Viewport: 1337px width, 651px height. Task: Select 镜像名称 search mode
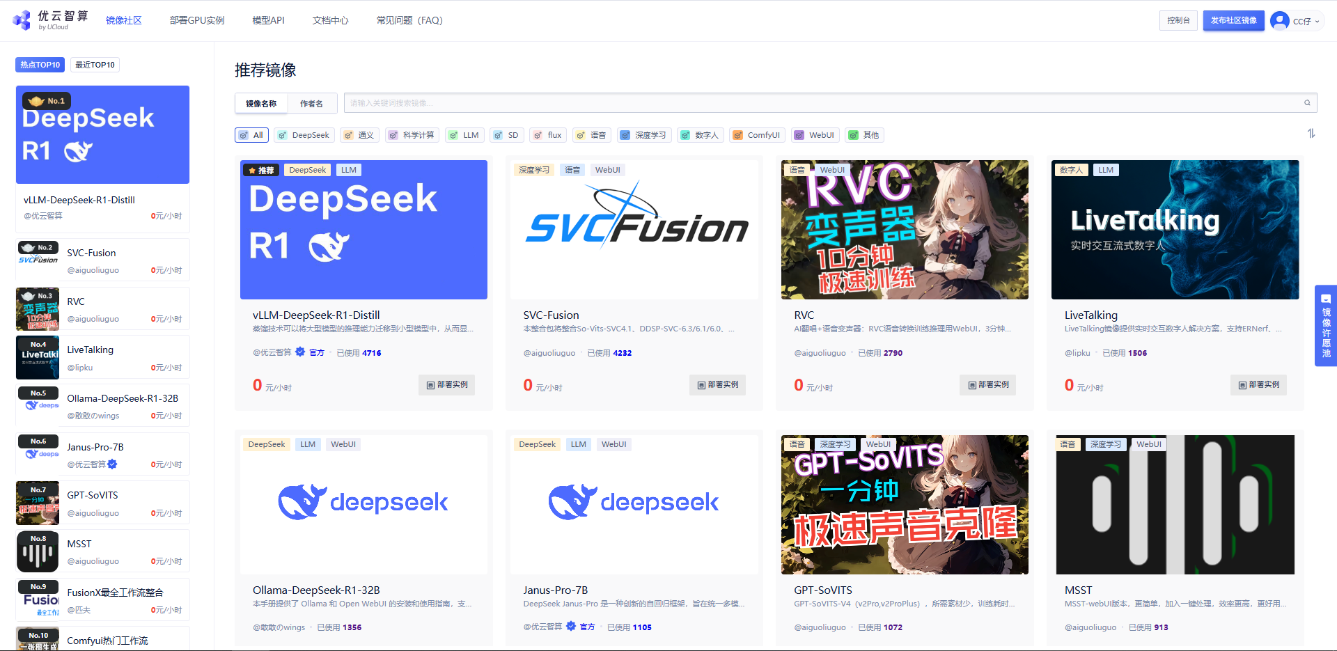pyautogui.click(x=261, y=104)
